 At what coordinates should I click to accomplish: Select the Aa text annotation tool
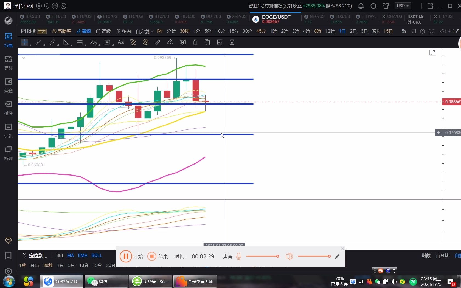click(121, 42)
